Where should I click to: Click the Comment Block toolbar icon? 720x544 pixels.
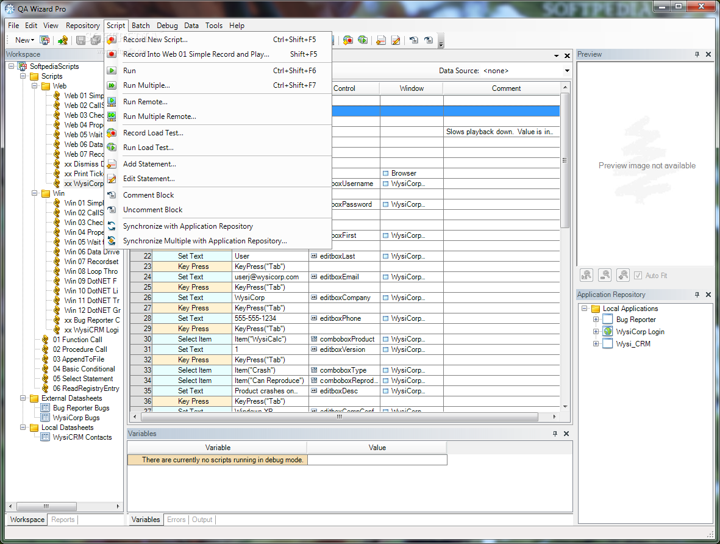[x=414, y=40]
